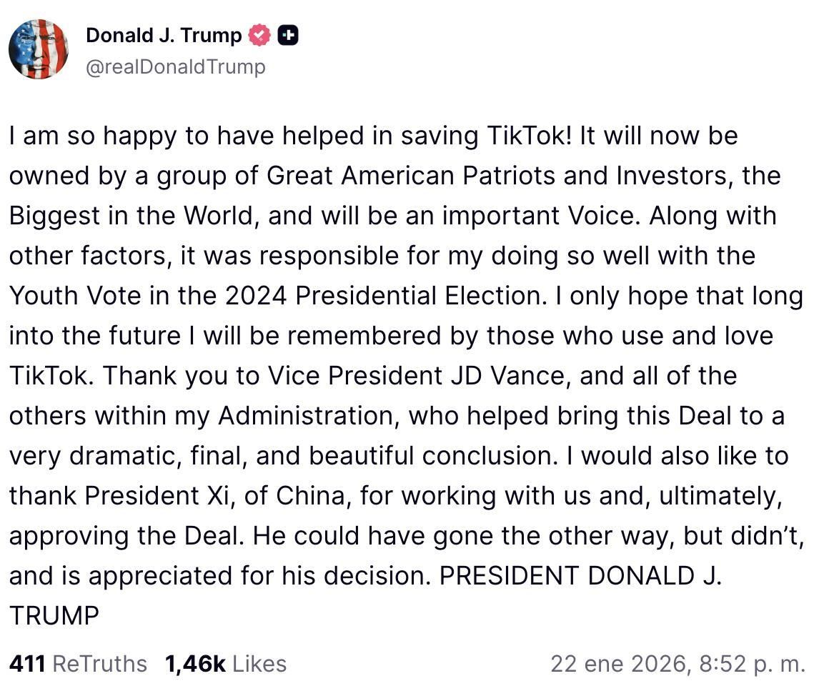The image size is (819, 696).
Task: Click the post timestamp
Action: pyautogui.click(x=679, y=663)
